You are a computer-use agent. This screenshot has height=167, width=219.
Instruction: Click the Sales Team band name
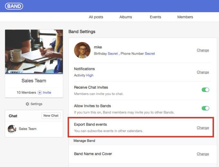tap(34, 81)
